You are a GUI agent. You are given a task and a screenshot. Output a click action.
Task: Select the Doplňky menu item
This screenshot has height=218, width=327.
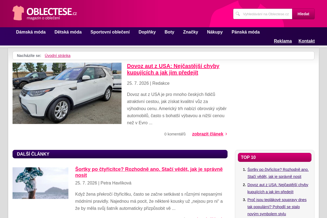point(147,32)
